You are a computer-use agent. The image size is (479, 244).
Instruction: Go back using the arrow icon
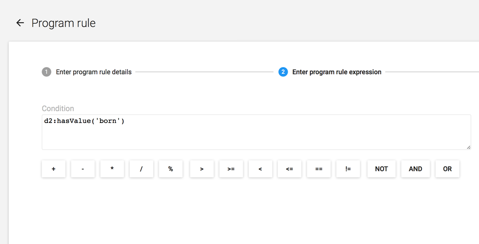[x=20, y=23]
